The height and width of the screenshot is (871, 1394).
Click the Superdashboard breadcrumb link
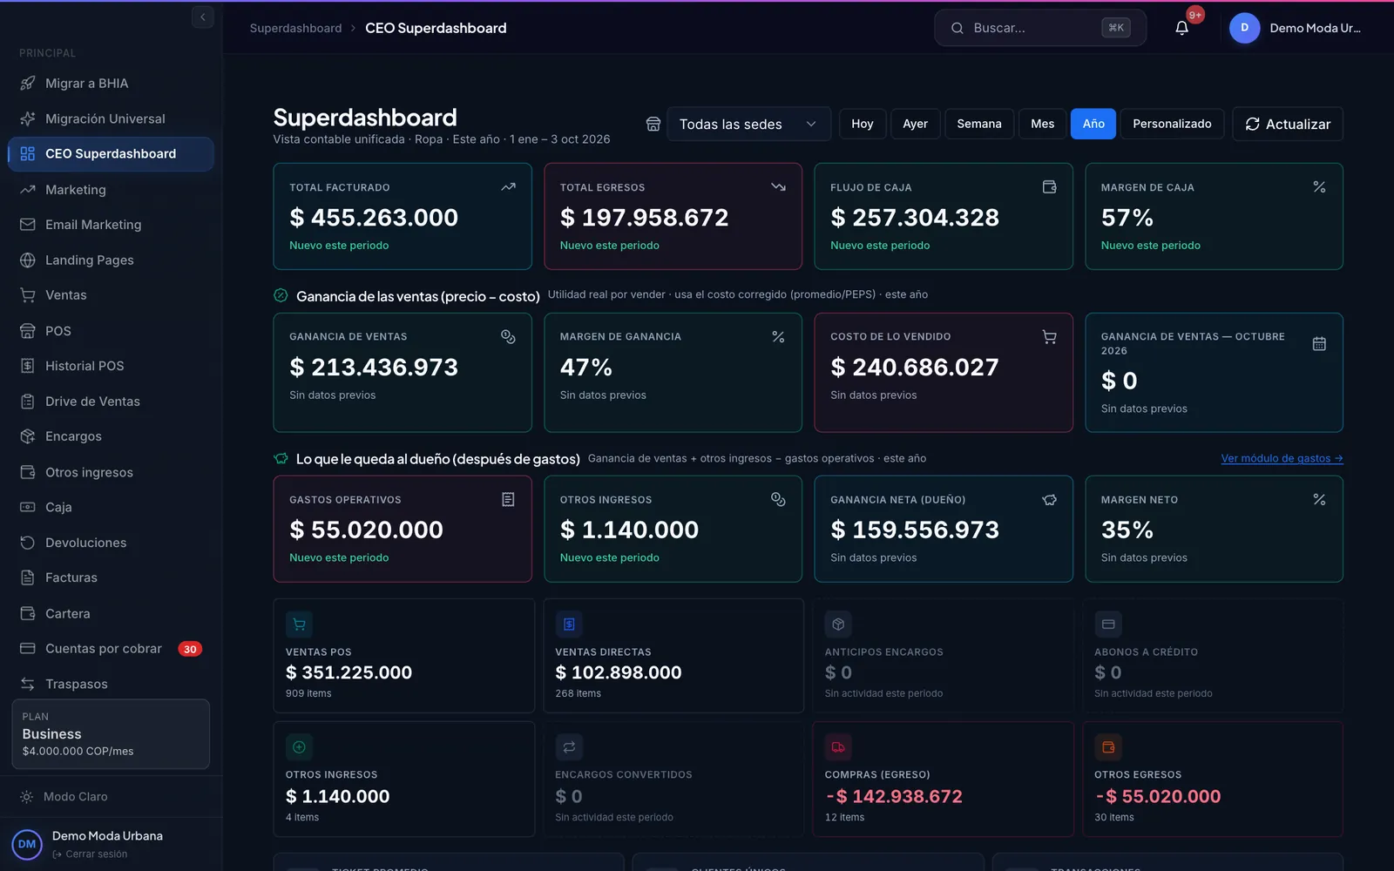pyautogui.click(x=295, y=28)
